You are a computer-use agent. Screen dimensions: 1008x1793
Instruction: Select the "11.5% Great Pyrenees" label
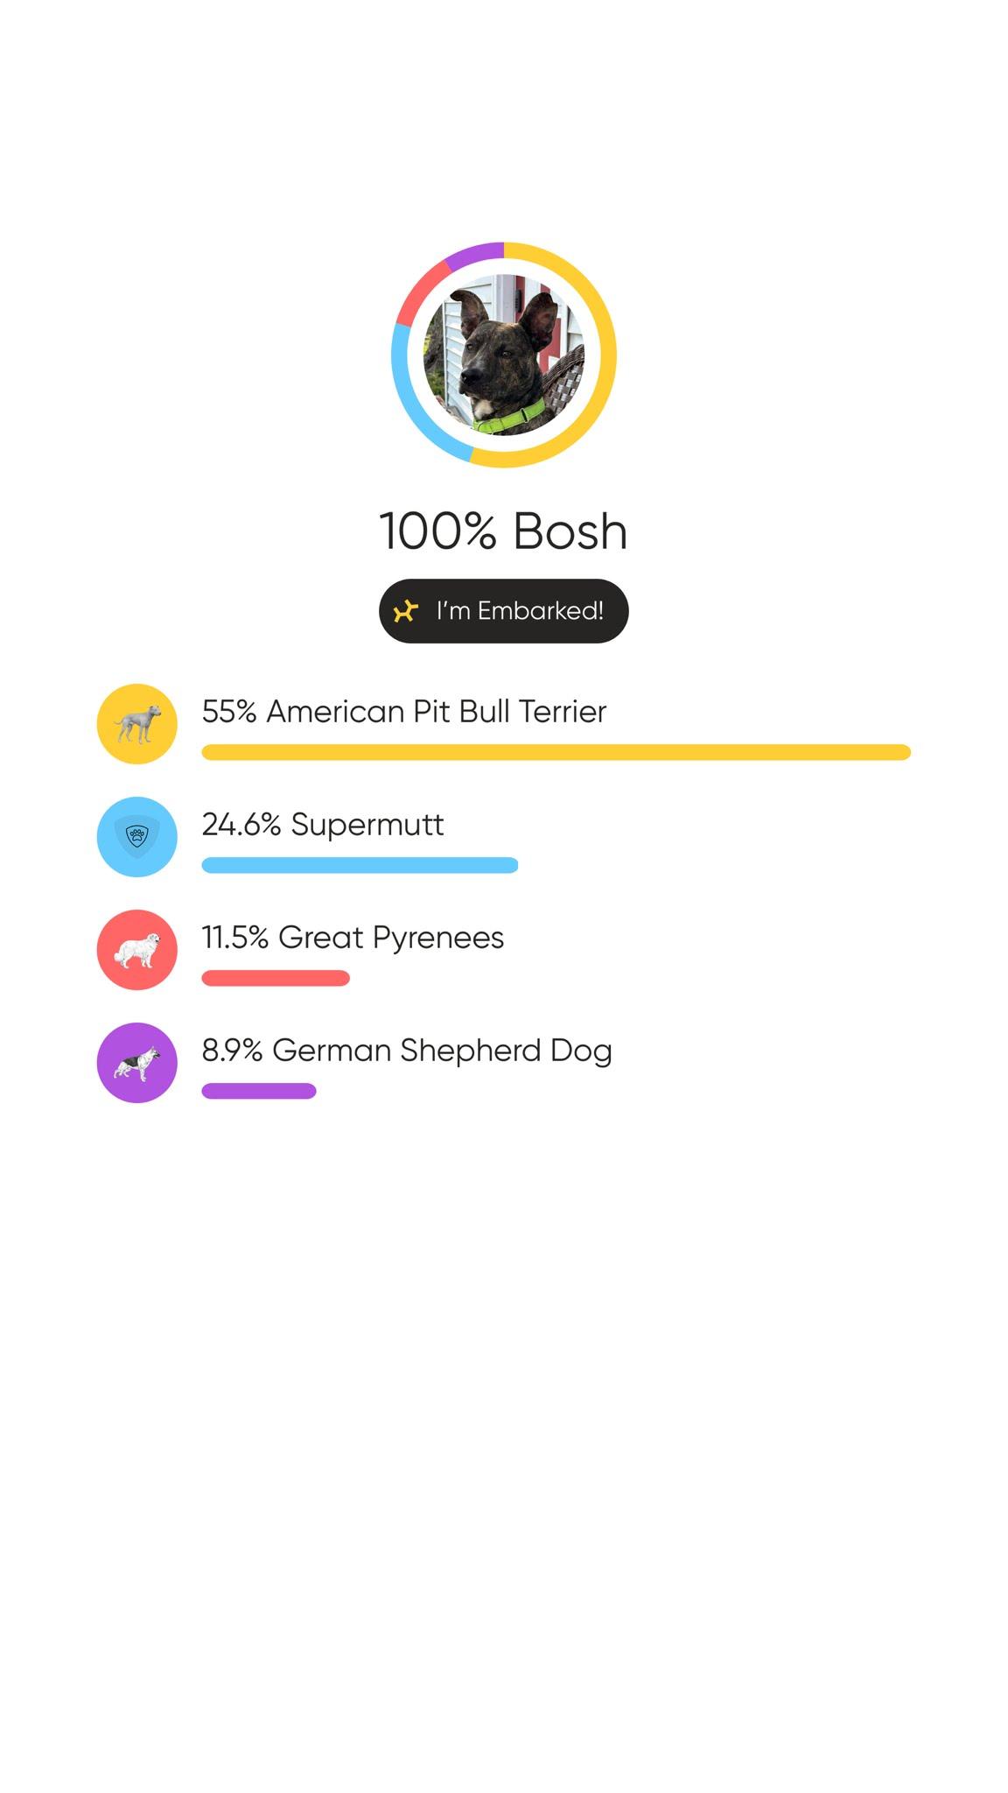point(353,938)
